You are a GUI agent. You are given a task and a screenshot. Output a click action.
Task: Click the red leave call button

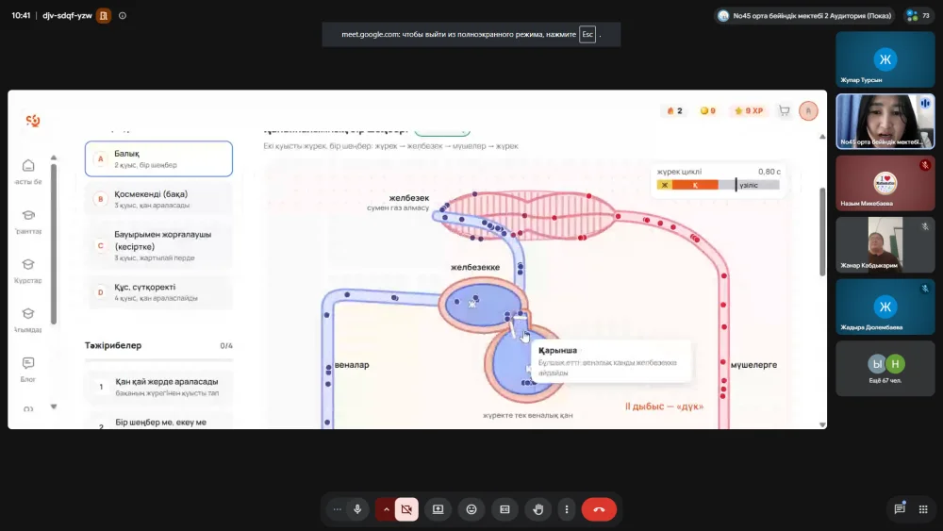pyautogui.click(x=599, y=509)
